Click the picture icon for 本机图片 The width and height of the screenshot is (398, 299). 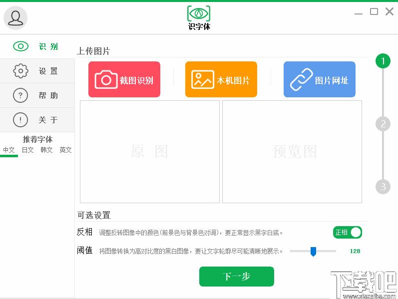point(203,80)
